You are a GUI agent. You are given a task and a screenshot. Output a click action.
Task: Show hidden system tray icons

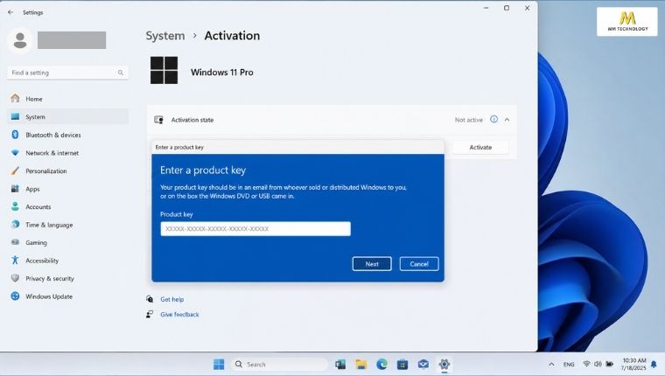(551, 364)
